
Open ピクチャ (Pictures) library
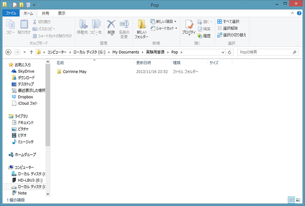(x=20, y=129)
